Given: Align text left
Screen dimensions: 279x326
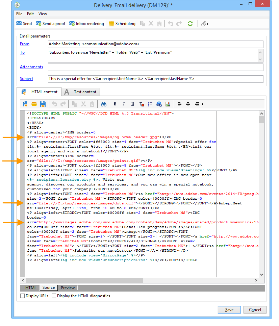Looking at the screenshot, I should pos(179,104).
